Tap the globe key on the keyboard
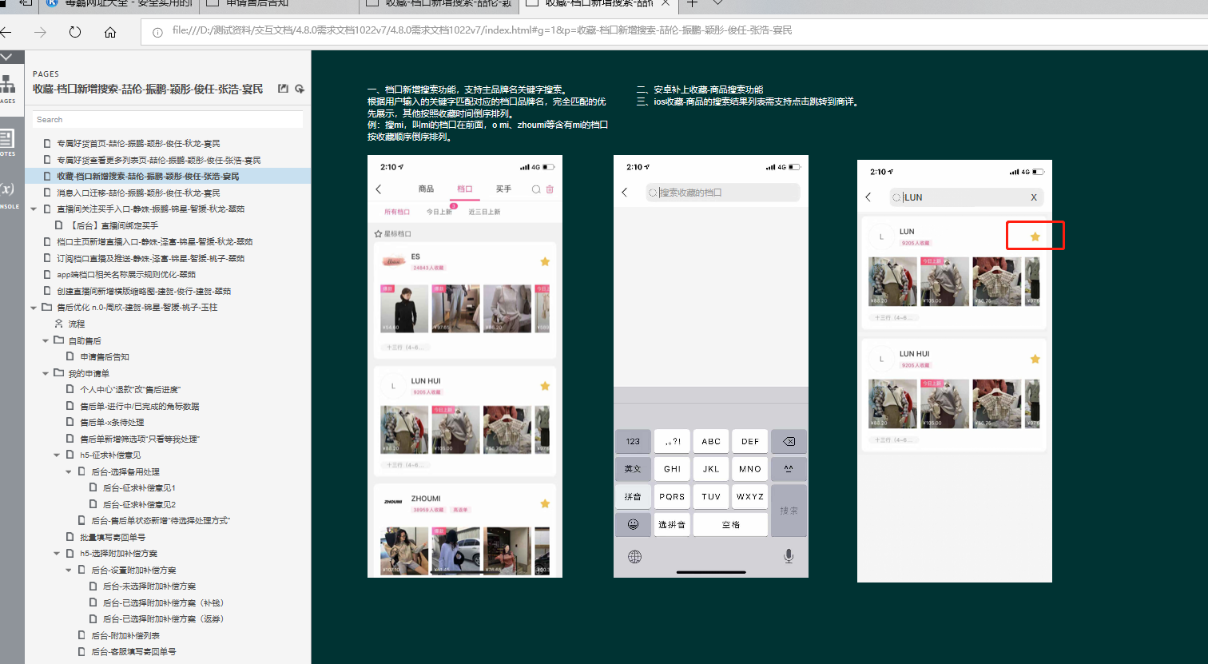This screenshot has width=1208, height=664. 634,557
